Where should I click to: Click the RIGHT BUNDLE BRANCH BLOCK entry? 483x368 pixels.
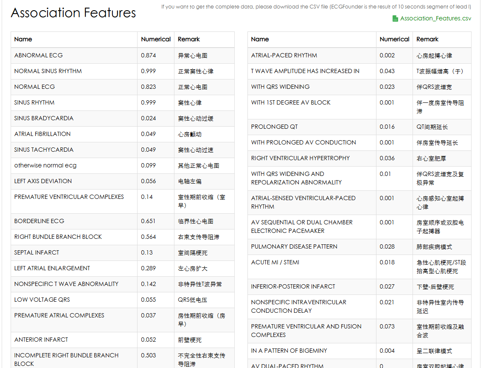tap(58, 237)
